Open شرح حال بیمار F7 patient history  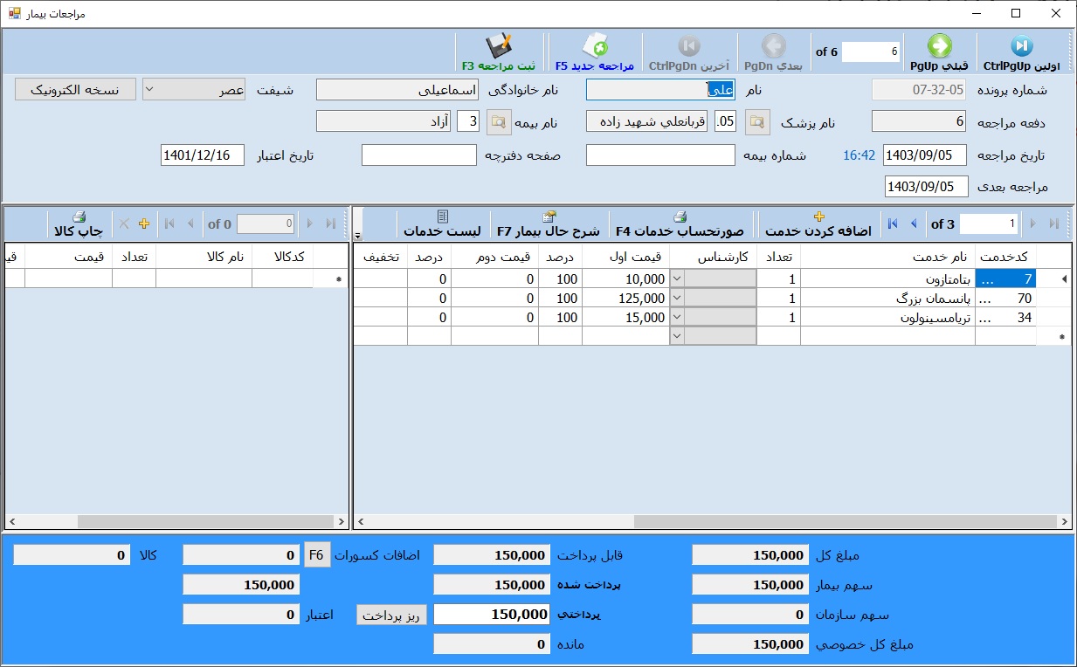pos(549,224)
